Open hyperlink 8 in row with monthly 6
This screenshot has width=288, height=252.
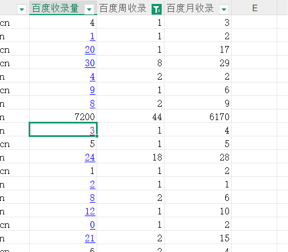pyautogui.click(x=92, y=198)
